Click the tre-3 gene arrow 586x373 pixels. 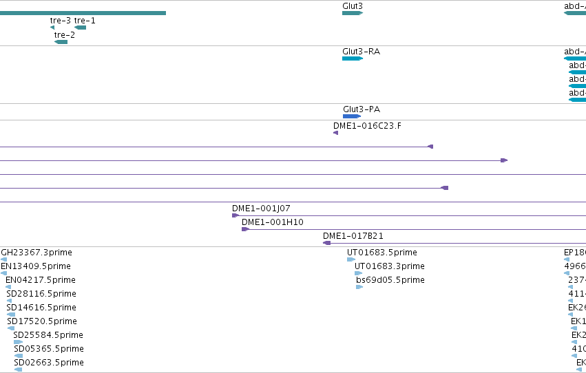pos(52,28)
